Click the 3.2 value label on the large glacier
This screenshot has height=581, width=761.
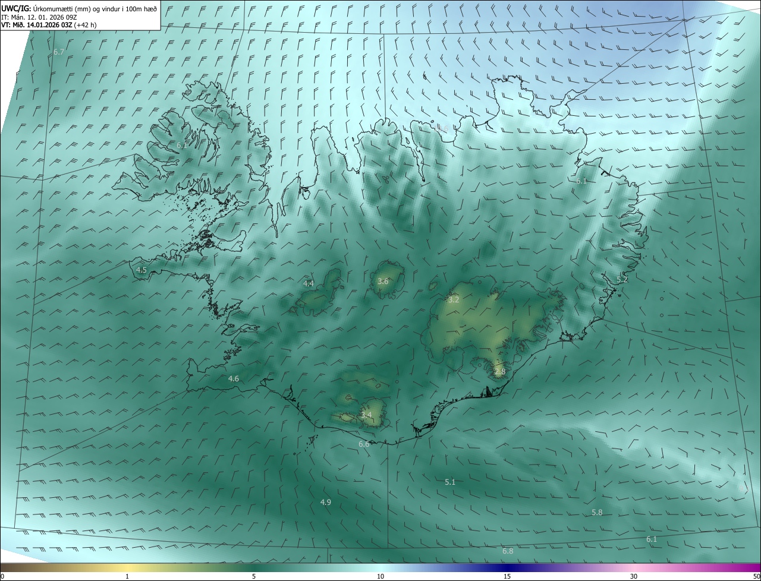[454, 300]
